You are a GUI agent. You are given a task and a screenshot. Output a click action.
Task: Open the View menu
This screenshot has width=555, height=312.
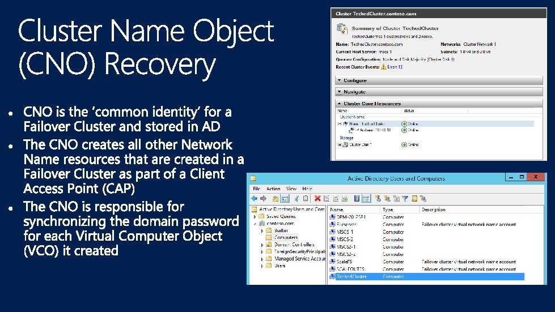(291, 189)
